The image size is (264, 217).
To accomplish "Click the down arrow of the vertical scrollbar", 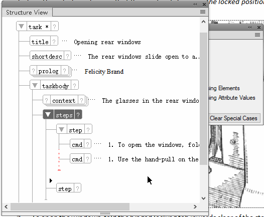I will tap(204, 198).
